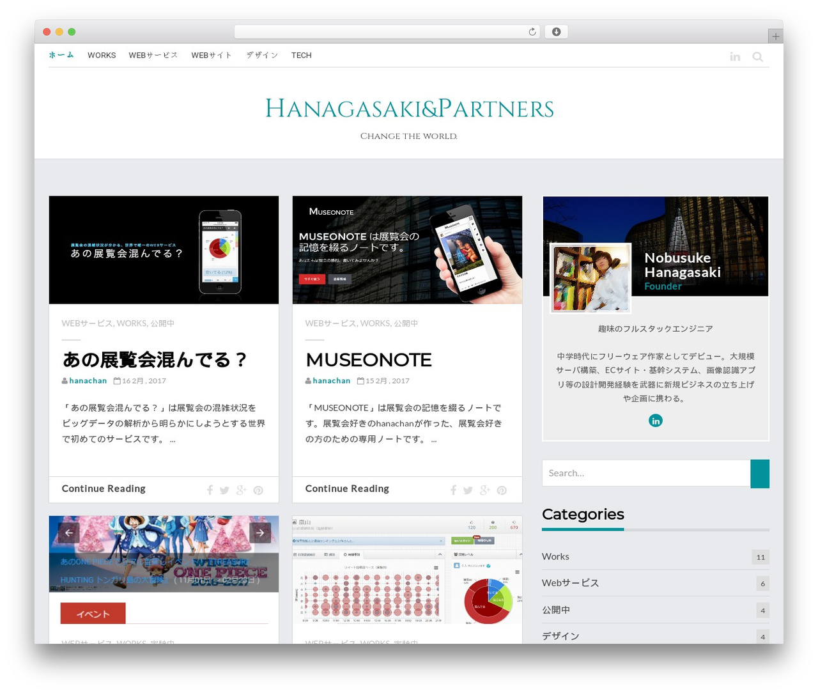The image size is (818, 693).
Task: Click the 16 2月, 2017 post date
Action: 144,380
